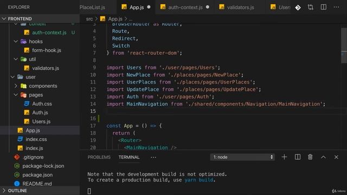Screen dimensions: 347x195
Task: Open auth-context.js in the explorer
Action: [x=49, y=32]
